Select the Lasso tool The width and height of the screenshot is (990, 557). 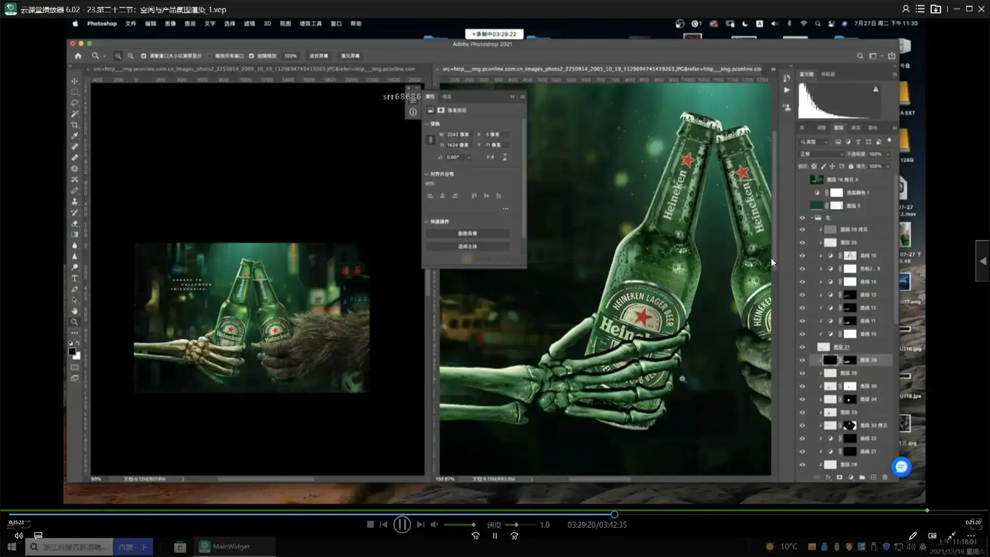(x=75, y=103)
